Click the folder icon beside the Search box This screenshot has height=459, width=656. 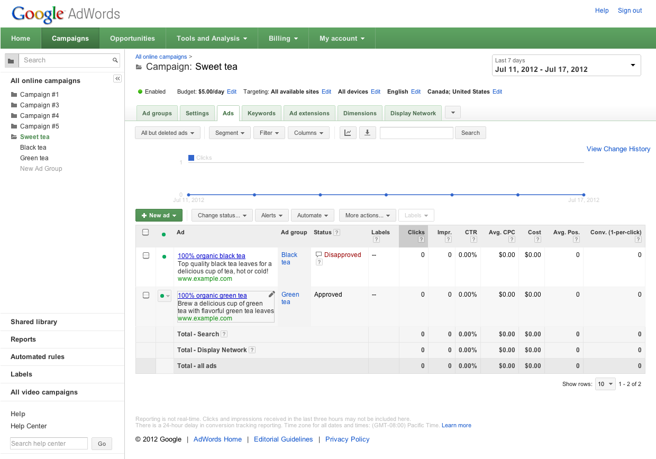click(x=12, y=60)
